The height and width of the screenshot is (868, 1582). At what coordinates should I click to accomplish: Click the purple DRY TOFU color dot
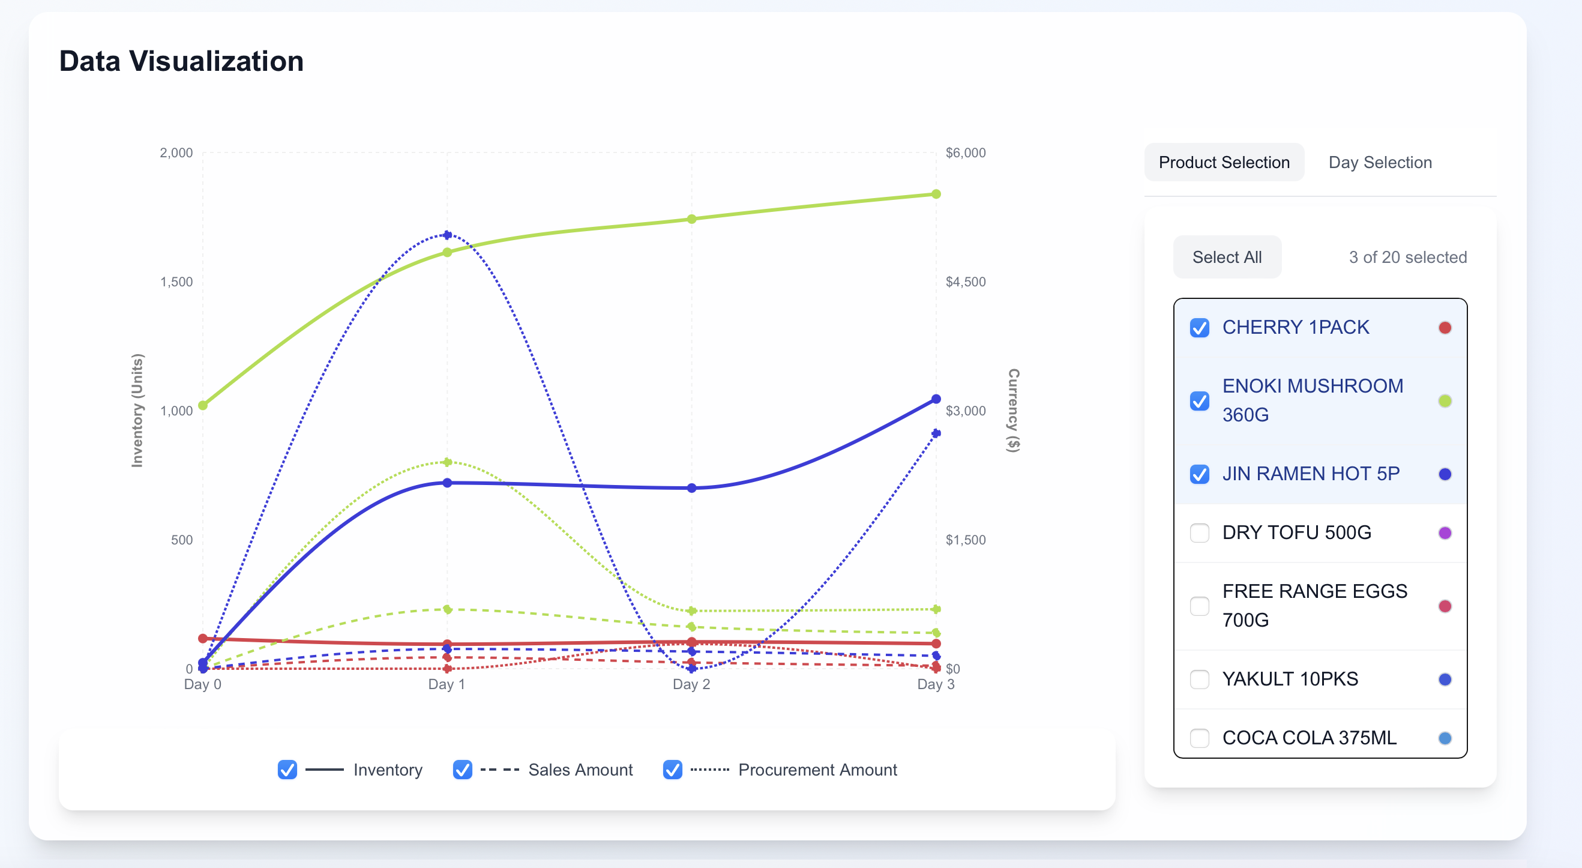(1445, 532)
